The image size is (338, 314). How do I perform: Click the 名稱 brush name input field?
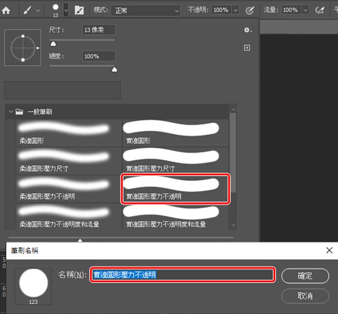(x=183, y=275)
